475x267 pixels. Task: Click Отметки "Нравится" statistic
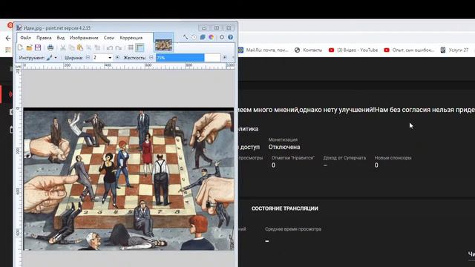coord(293,162)
